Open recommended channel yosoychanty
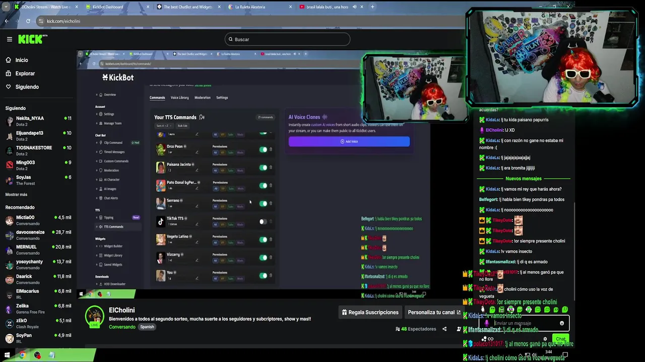 (x=38, y=264)
